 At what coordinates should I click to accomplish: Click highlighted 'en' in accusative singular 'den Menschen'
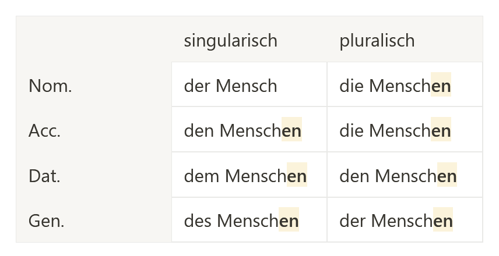coord(292,129)
